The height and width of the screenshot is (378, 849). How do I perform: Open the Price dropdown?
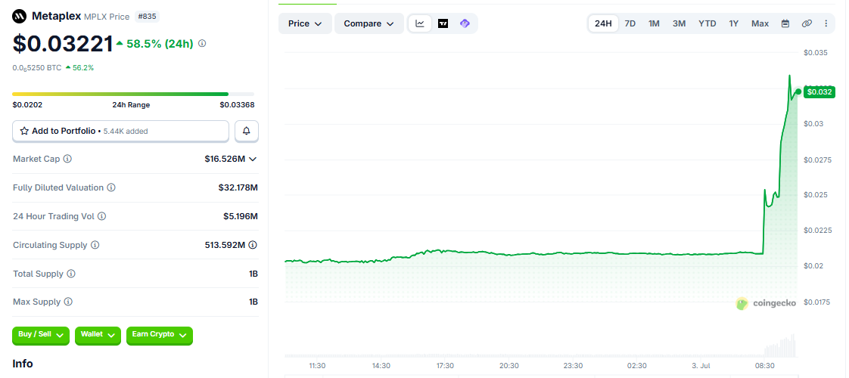point(305,23)
